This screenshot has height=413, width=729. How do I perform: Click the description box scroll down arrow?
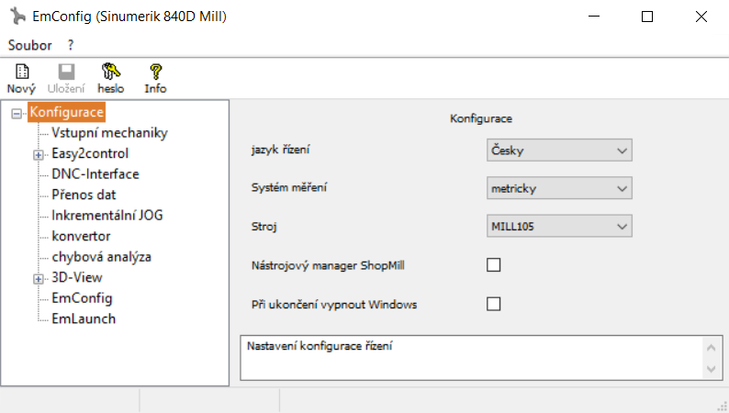pos(711,369)
